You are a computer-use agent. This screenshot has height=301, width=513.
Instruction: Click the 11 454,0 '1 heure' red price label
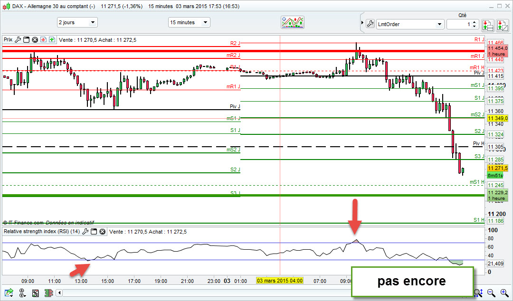click(498, 51)
